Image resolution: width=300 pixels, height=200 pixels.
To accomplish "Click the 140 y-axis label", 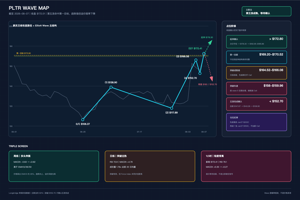I will click(x=11, y=86).
